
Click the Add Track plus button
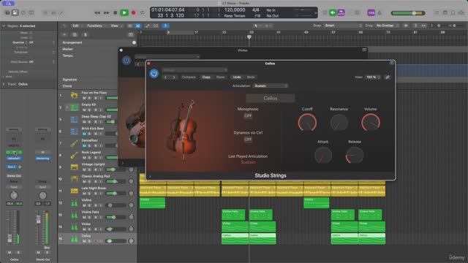[64, 34]
